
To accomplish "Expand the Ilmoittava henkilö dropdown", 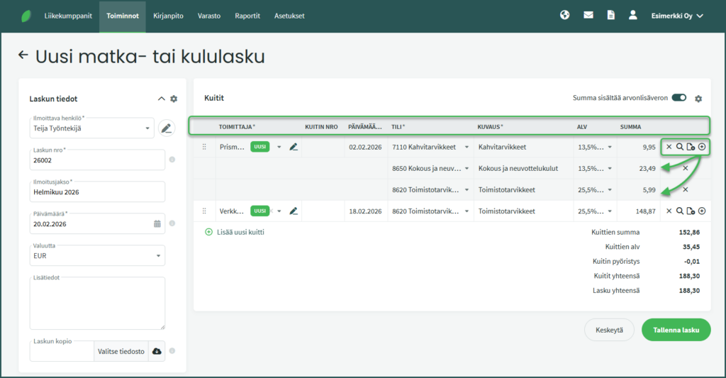I will pos(148,128).
